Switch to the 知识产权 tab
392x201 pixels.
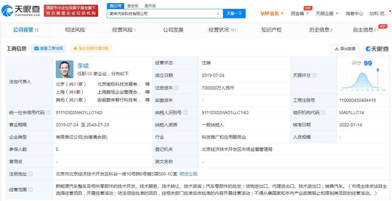pos(271,30)
